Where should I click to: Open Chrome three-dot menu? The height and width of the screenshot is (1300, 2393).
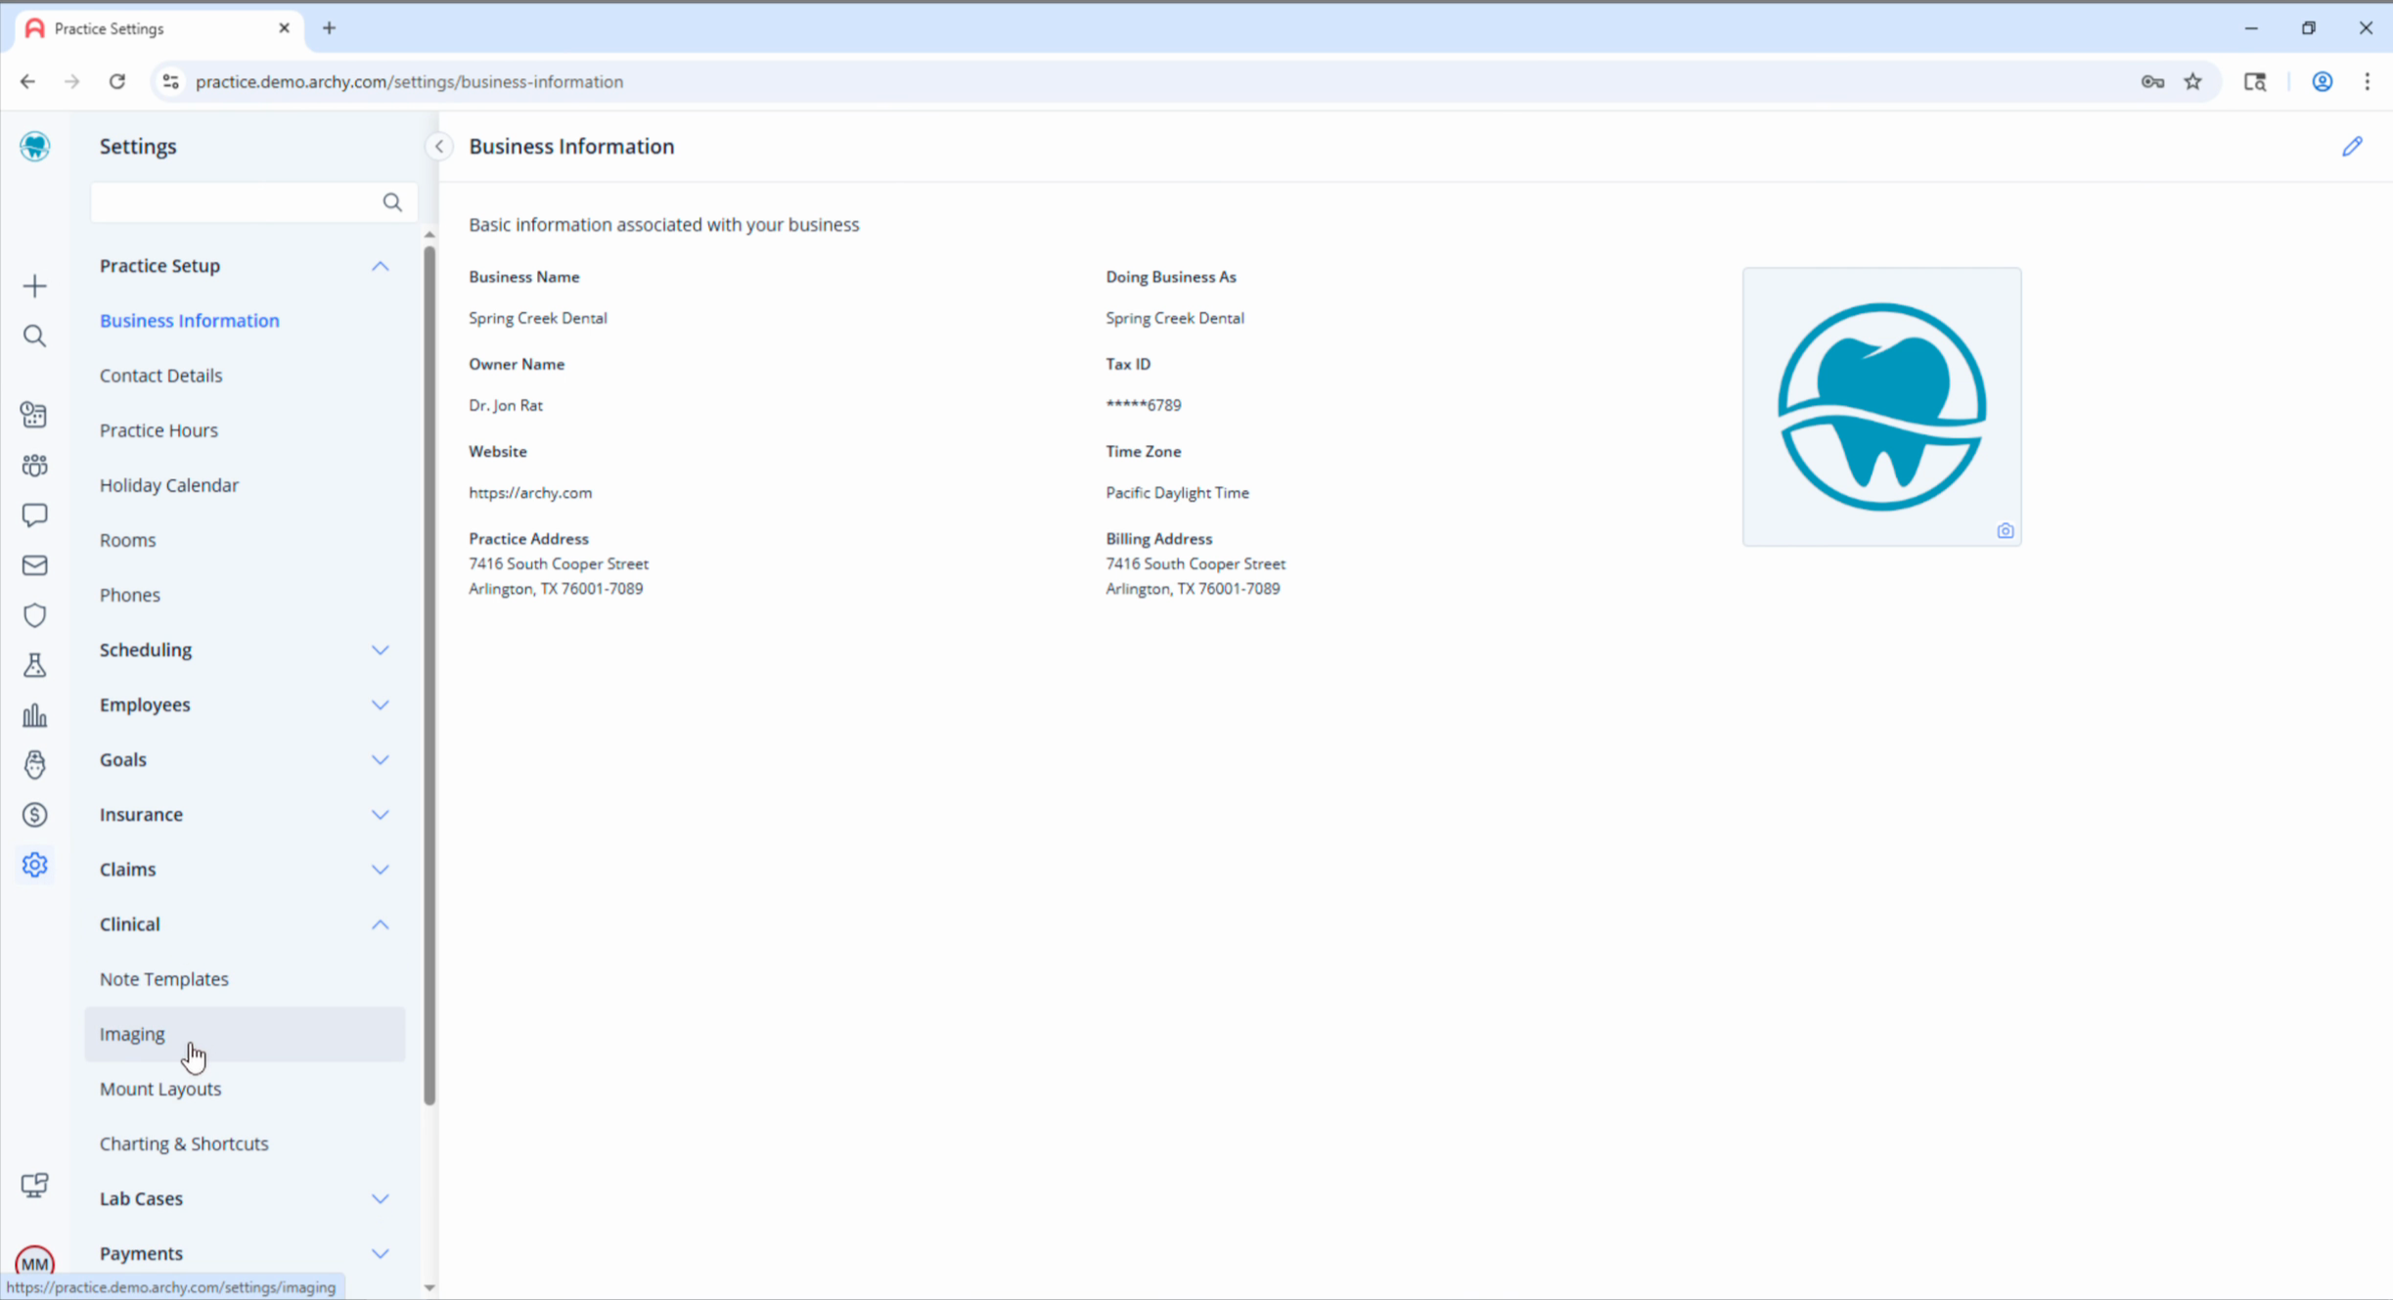click(x=2368, y=81)
